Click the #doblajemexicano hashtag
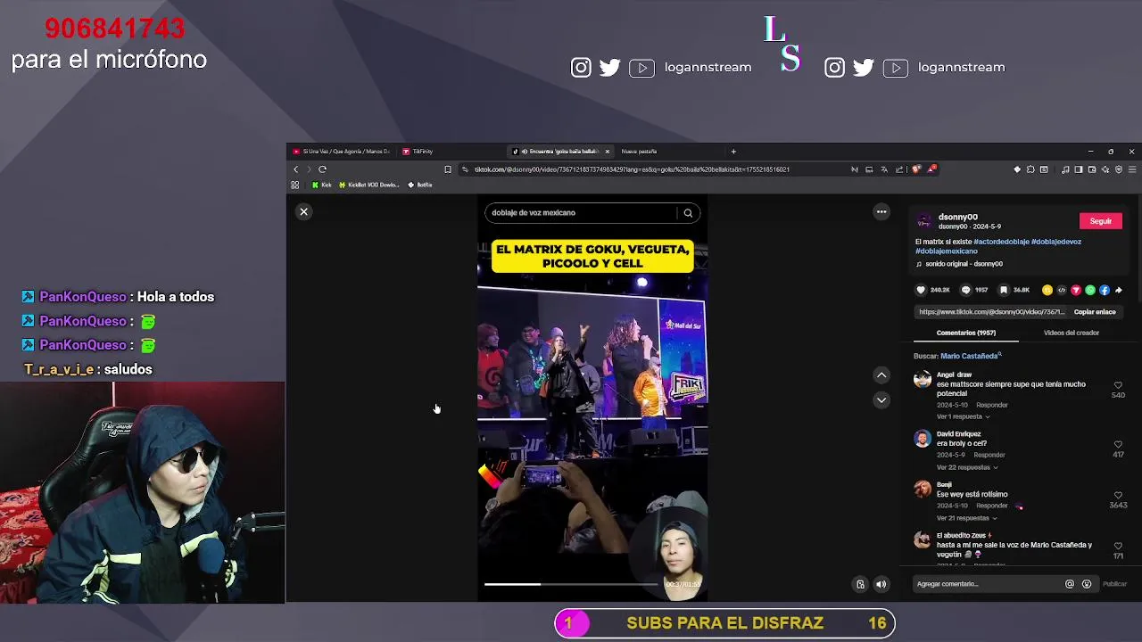 point(946,251)
